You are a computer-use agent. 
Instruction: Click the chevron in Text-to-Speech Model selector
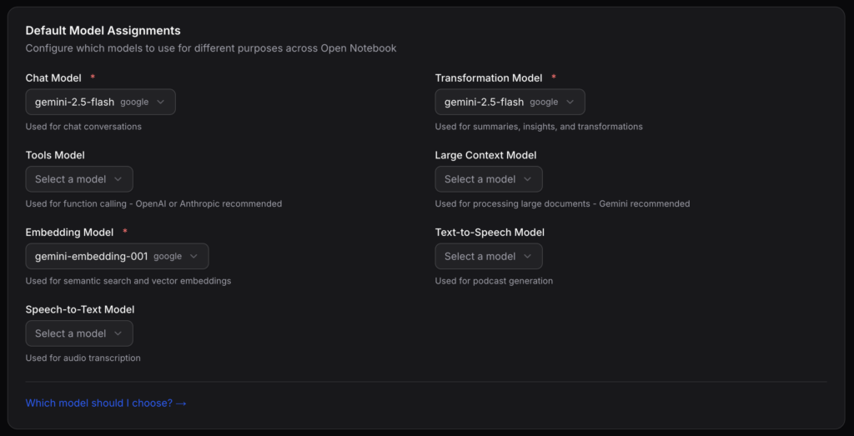528,256
